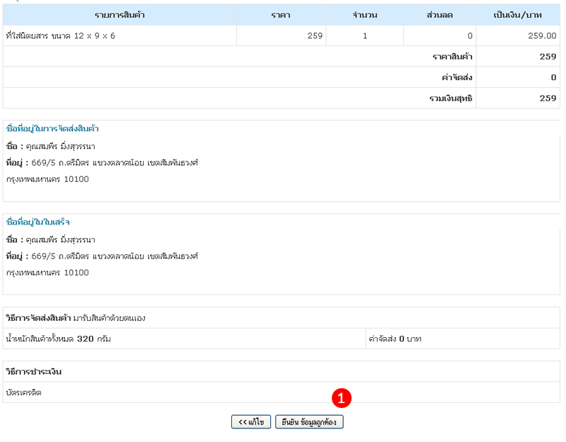The image size is (566, 442).
Task: Click the ชื่อที่อยู่ในการจัดส่งสินค้า heading
Action: click(52, 129)
